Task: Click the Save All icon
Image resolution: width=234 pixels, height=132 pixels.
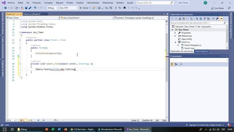Action: tap(30, 8)
